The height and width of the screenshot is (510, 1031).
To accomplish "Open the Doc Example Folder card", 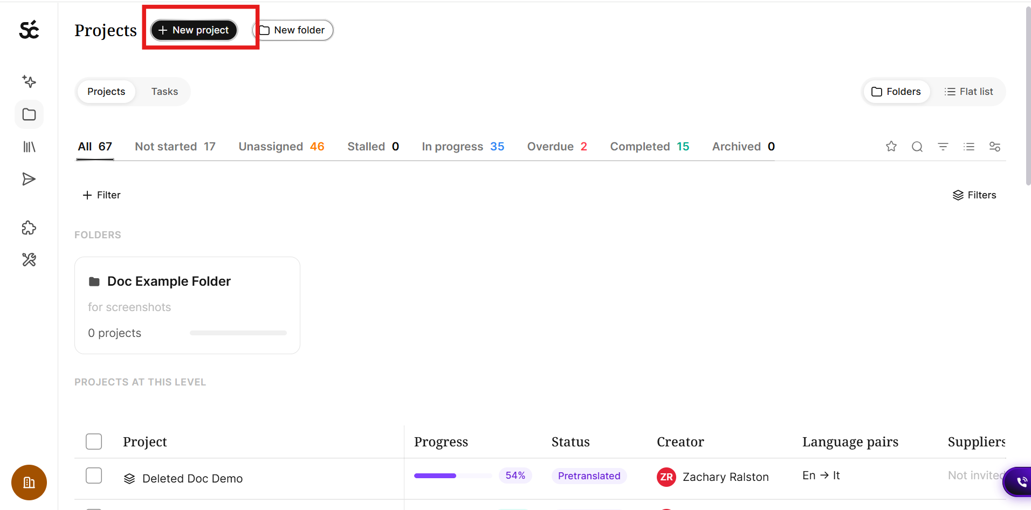I will click(187, 305).
